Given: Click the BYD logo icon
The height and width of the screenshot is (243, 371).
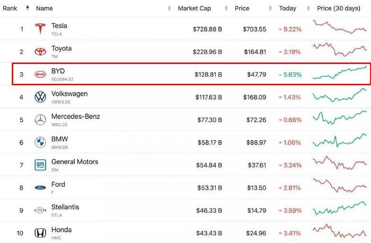Looking at the screenshot, I should 40,74.
